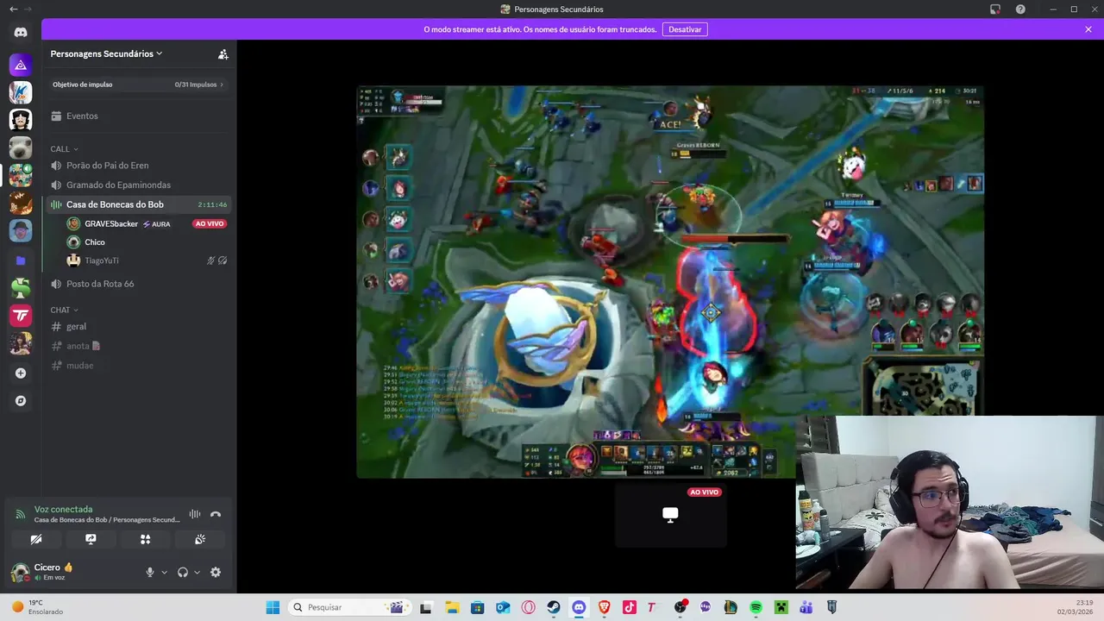Screen dimensions: 1104x621
Task: Open the soundboard button in voice panel
Action: click(x=200, y=539)
